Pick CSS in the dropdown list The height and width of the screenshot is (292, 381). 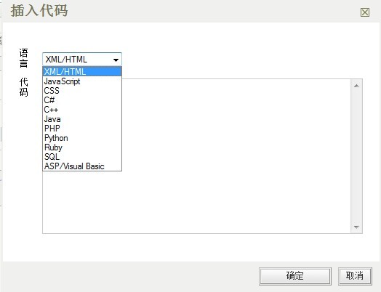point(82,91)
